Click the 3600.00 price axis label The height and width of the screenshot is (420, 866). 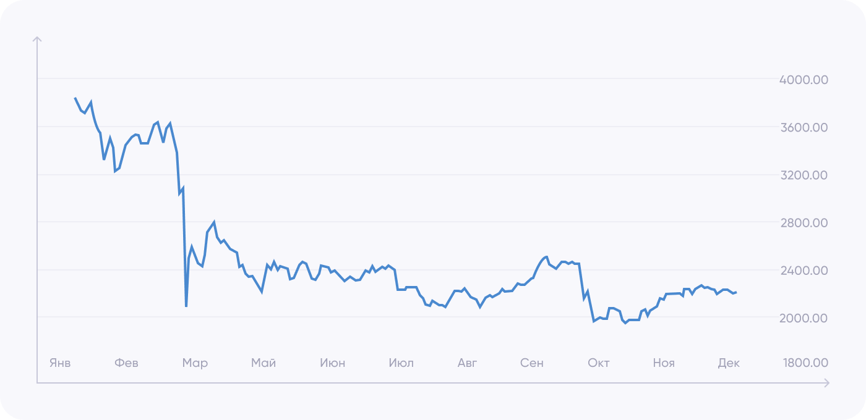[804, 128]
